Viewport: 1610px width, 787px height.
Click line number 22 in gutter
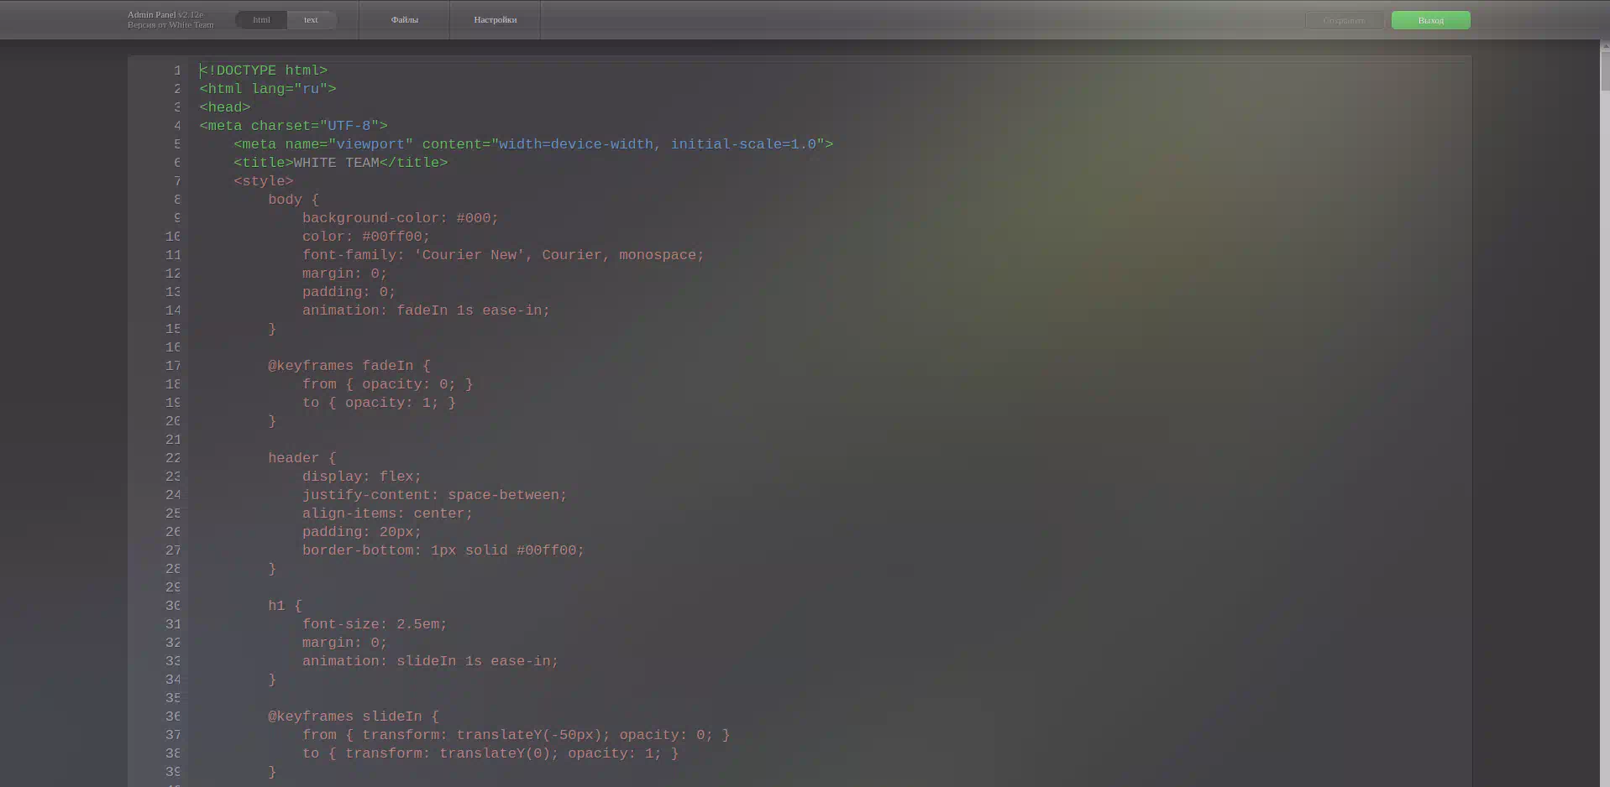(173, 458)
